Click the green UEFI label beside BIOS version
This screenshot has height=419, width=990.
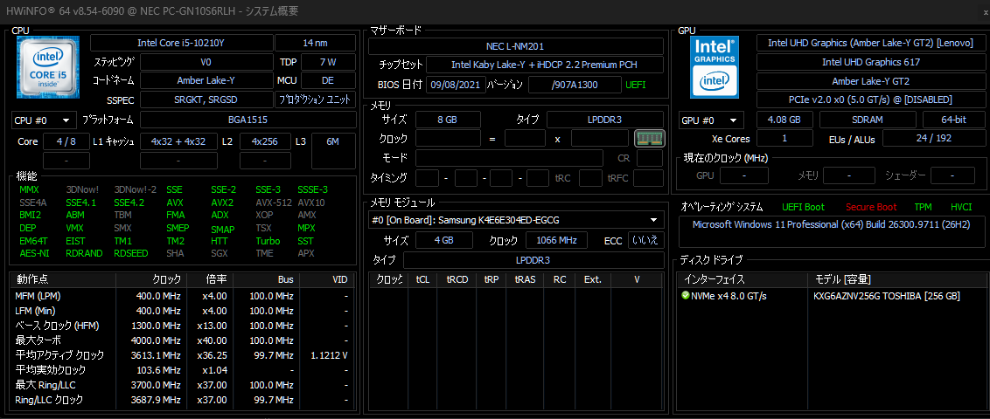pyautogui.click(x=635, y=85)
